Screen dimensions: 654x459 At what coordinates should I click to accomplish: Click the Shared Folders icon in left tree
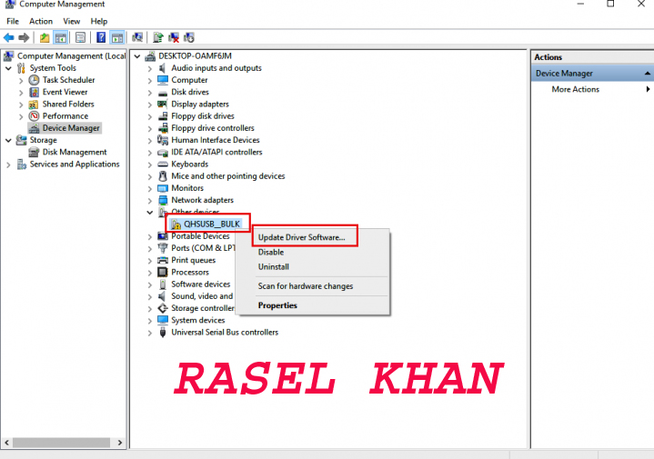click(34, 105)
